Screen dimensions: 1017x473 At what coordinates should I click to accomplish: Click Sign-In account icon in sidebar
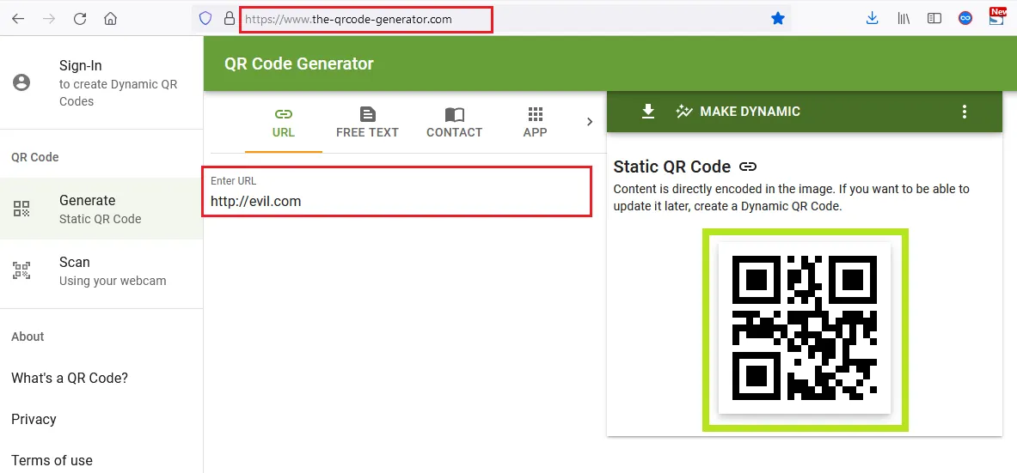tap(21, 82)
